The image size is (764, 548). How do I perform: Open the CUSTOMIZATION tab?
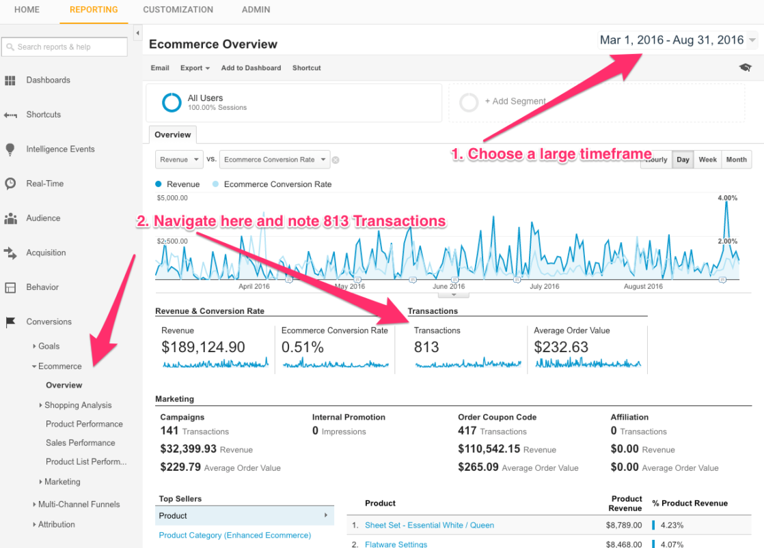(x=178, y=10)
